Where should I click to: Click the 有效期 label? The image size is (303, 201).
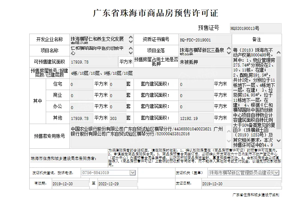[40, 183]
